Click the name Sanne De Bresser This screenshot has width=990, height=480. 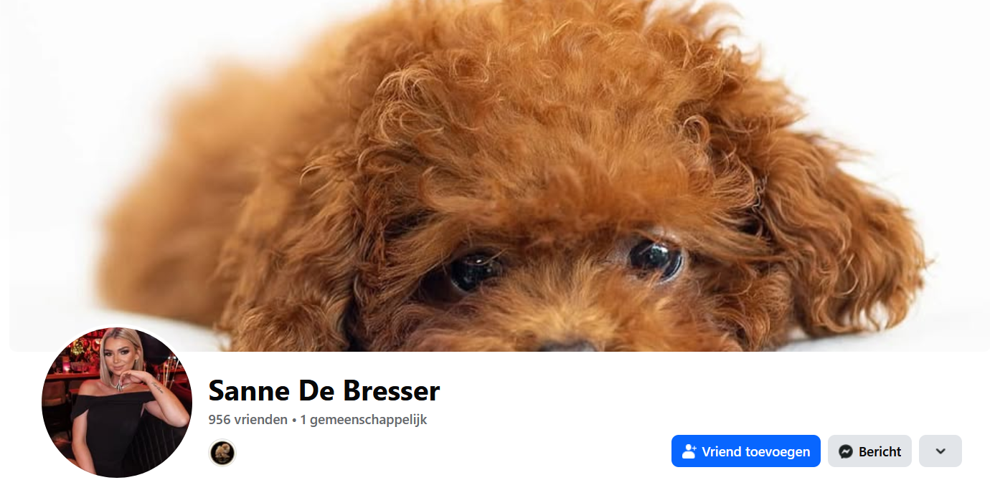click(324, 391)
